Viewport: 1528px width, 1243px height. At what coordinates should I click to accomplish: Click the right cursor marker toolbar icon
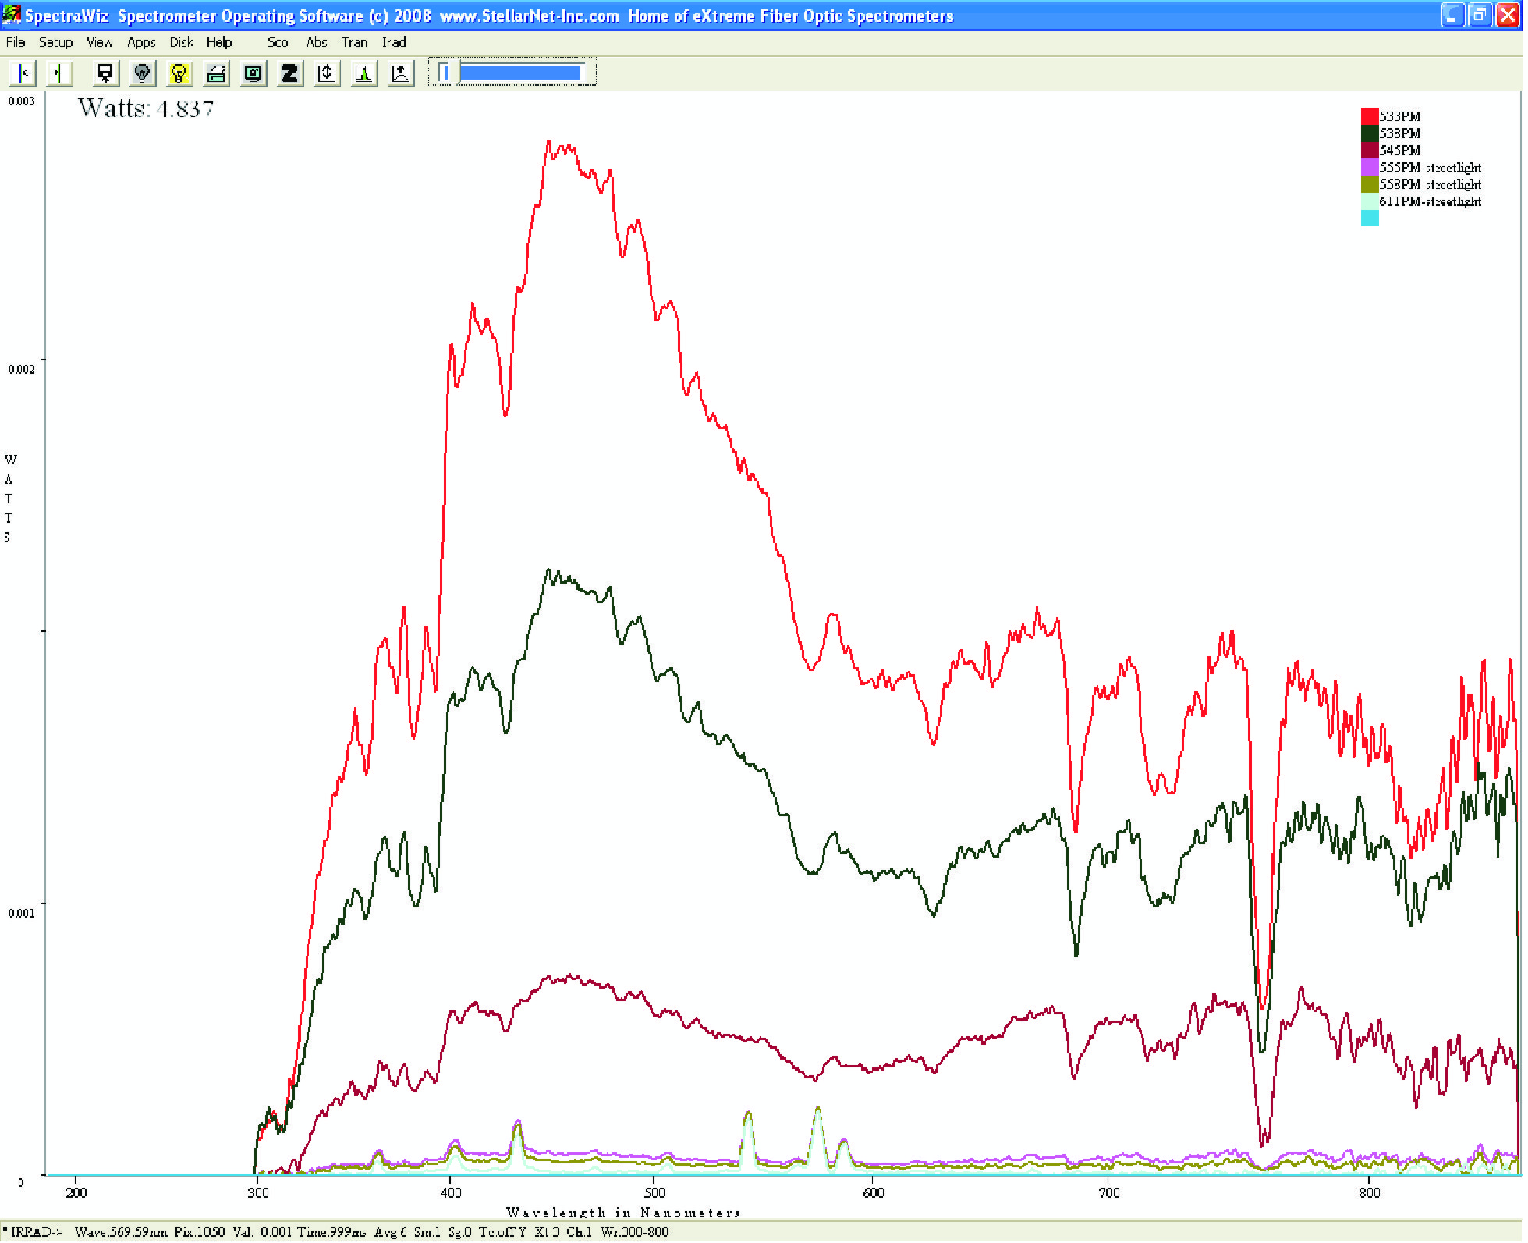click(x=58, y=73)
